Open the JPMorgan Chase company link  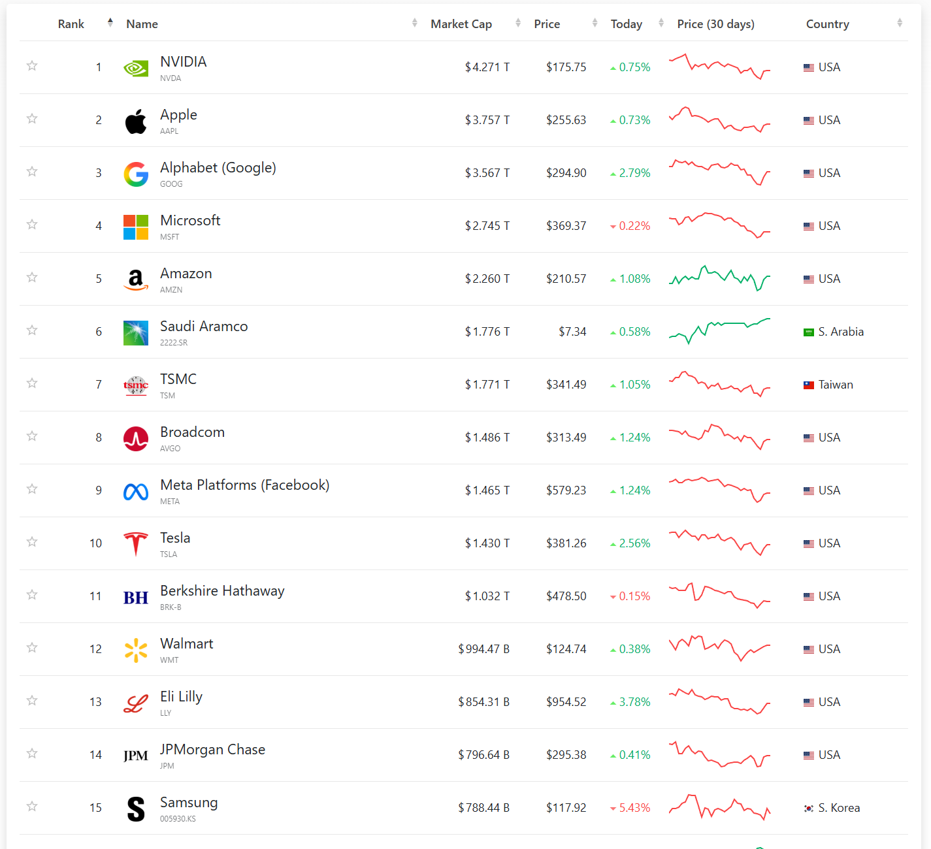tap(213, 749)
